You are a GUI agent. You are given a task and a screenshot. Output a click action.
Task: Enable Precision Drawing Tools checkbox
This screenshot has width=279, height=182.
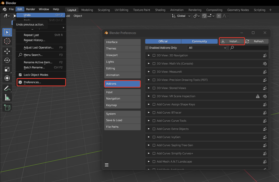(x=154, y=80)
